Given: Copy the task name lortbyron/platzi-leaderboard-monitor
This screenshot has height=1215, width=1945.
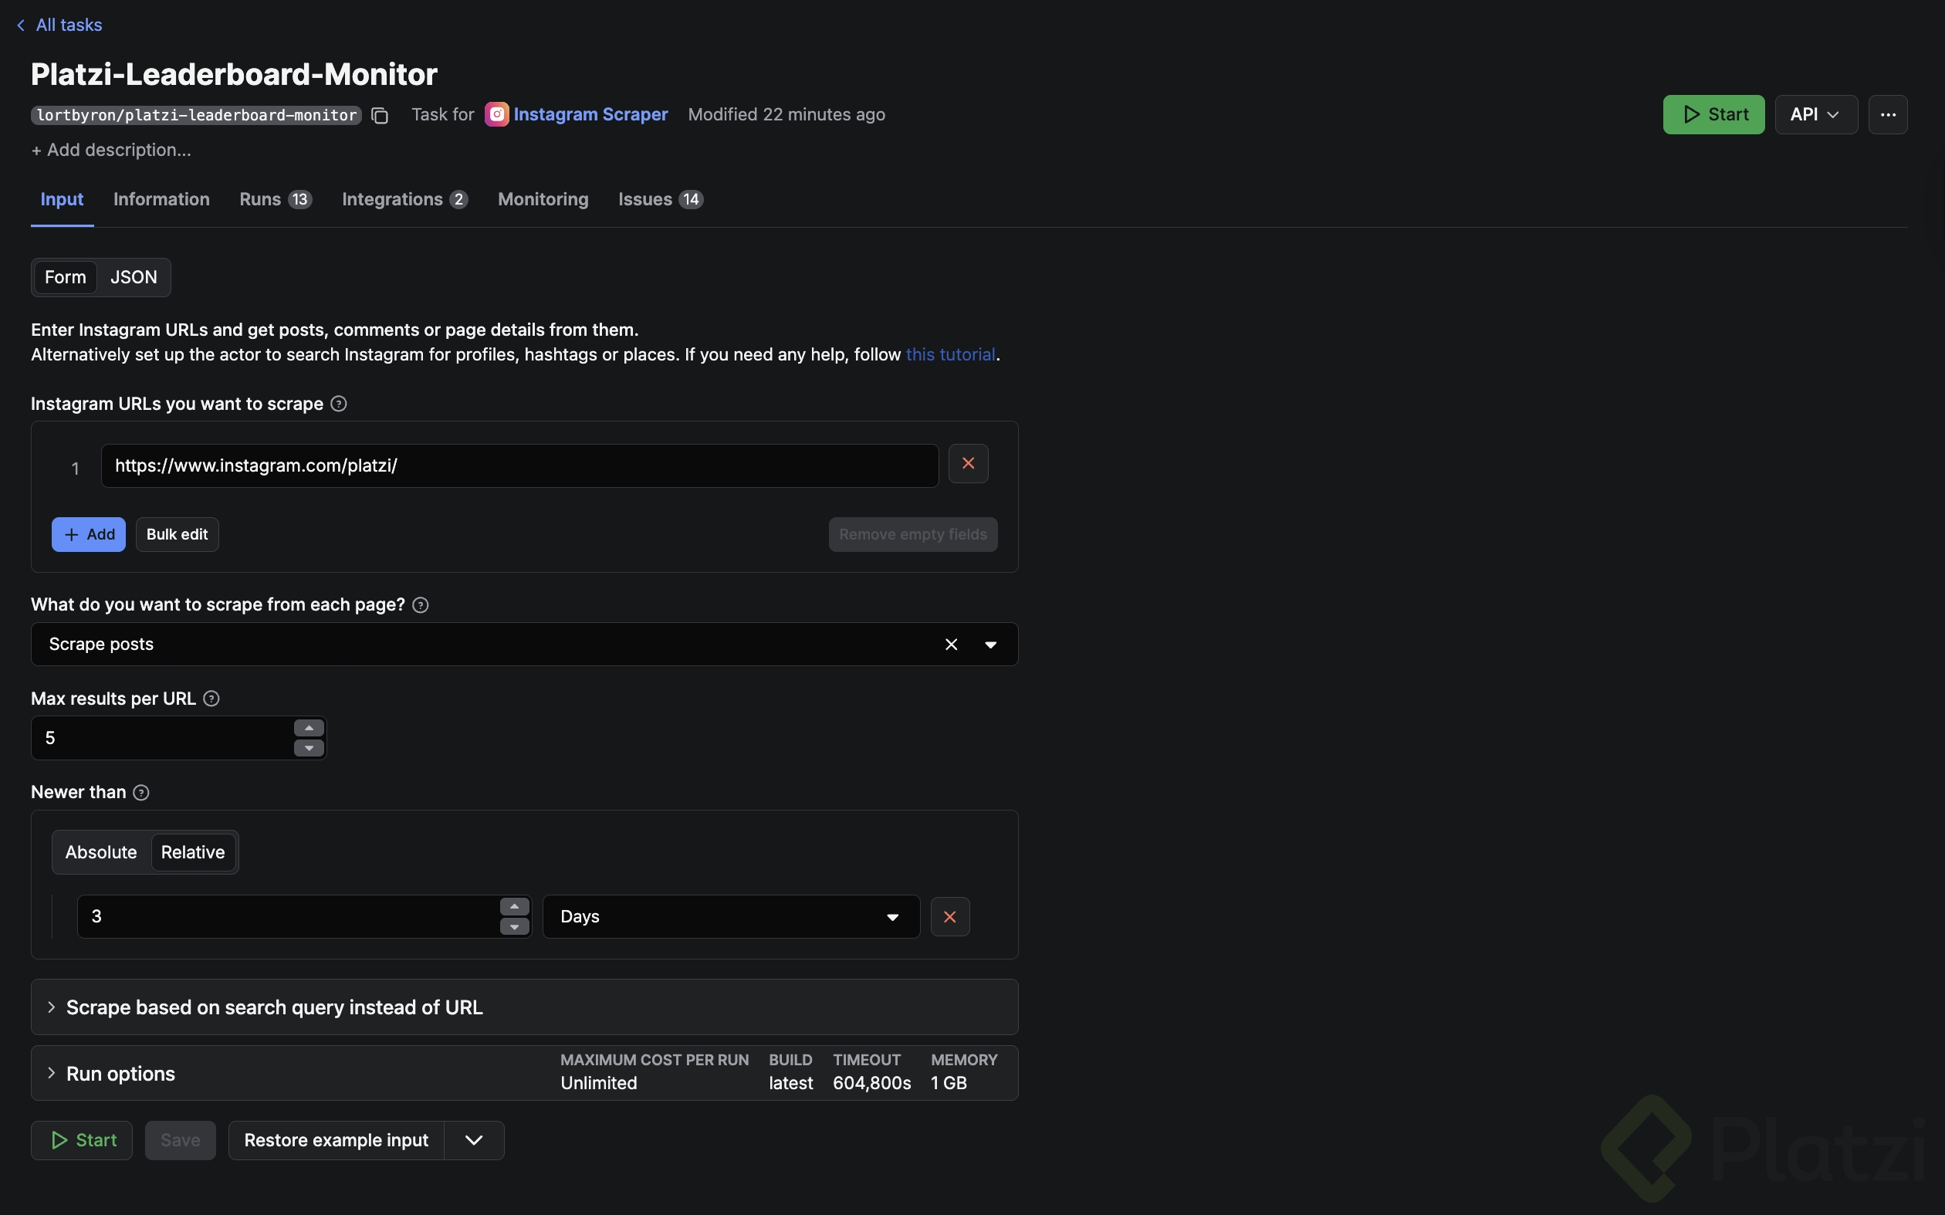Looking at the screenshot, I should click(378, 115).
